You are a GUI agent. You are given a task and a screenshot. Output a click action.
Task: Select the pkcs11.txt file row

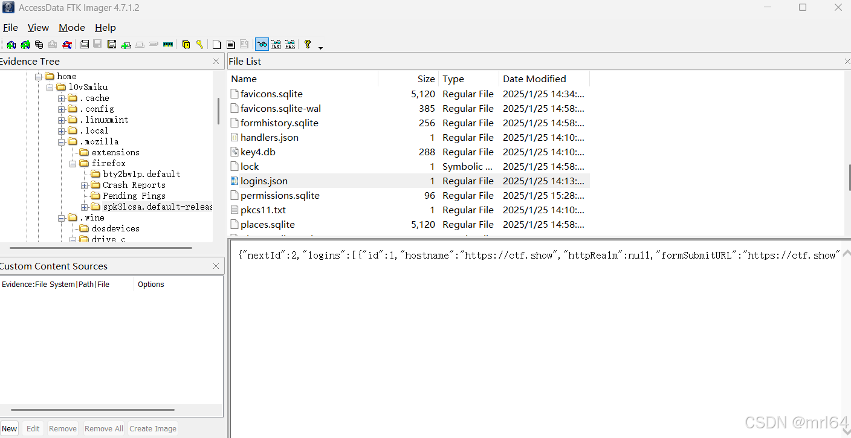click(x=409, y=210)
